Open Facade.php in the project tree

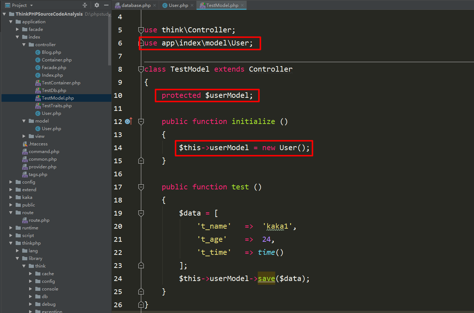click(x=54, y=68)
